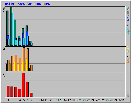
Task: Click the Visits legend label
Action: click(128, 51)
